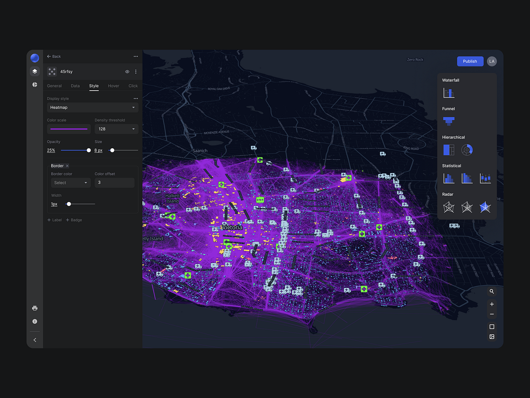Click the highlighted filled Radar chart icon

(485, 207)
